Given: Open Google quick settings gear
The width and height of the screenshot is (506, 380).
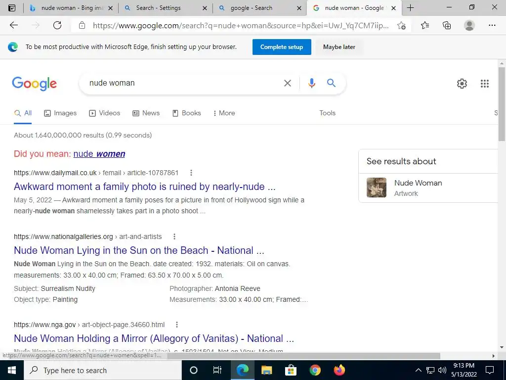Looking at the screenshot, I should (462, 84).
